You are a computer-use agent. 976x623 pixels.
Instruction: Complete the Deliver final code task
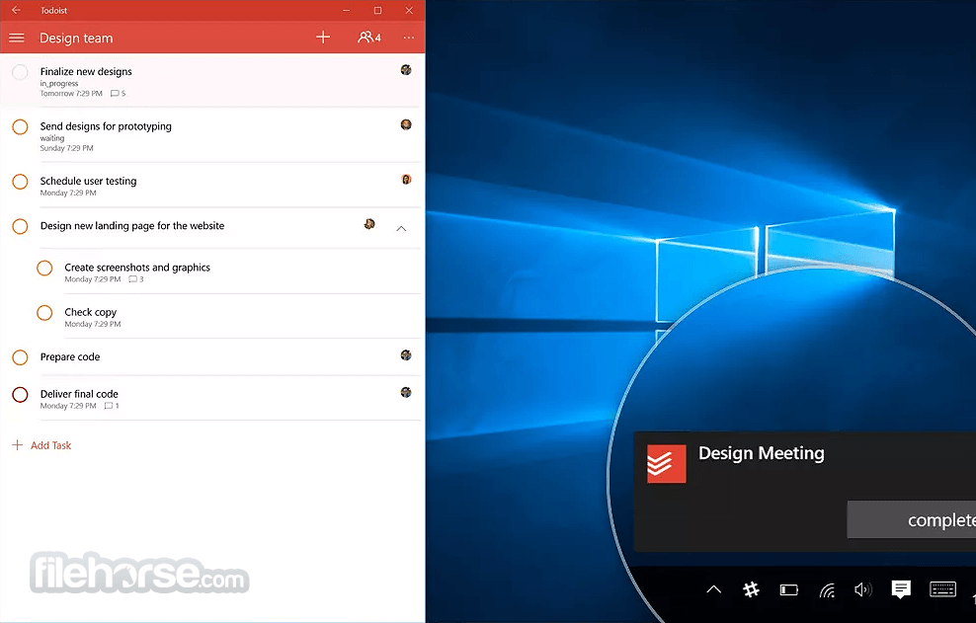(x=20, y=395)
